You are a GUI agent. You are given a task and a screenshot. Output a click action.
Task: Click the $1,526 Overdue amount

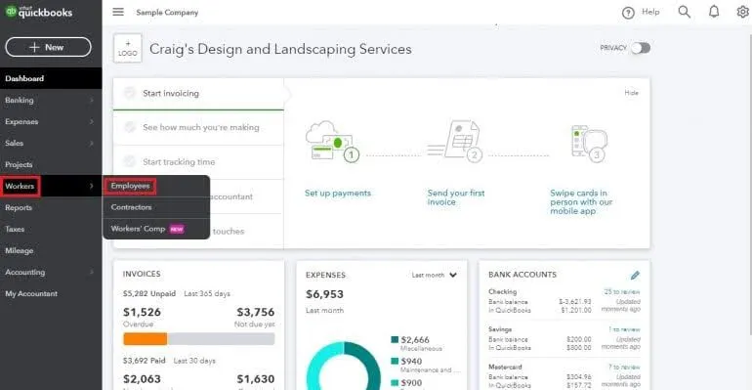[x=142, y=312]
